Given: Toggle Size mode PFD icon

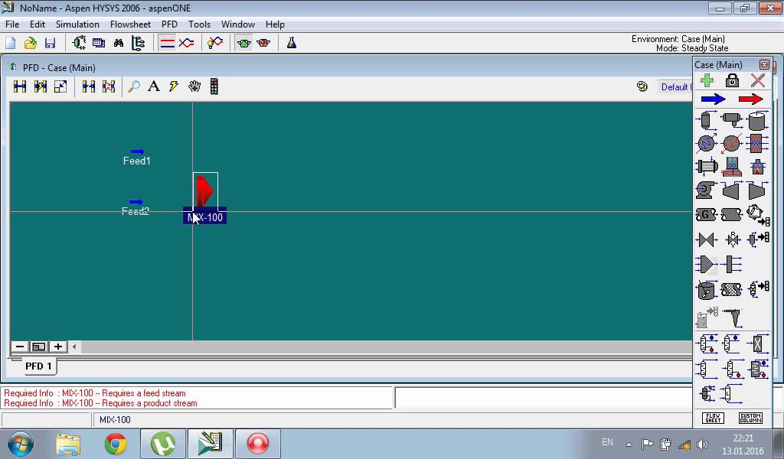Looking at the screenshot, I should 60,86.
